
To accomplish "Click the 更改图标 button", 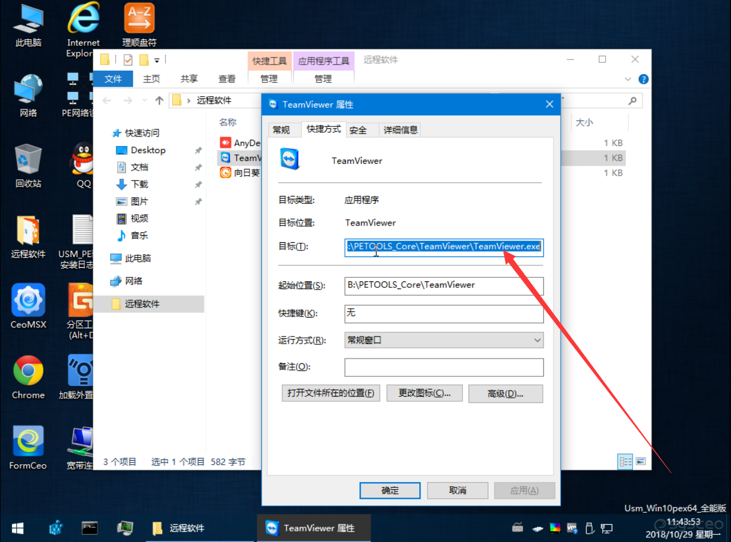I will tap(425, 393).
